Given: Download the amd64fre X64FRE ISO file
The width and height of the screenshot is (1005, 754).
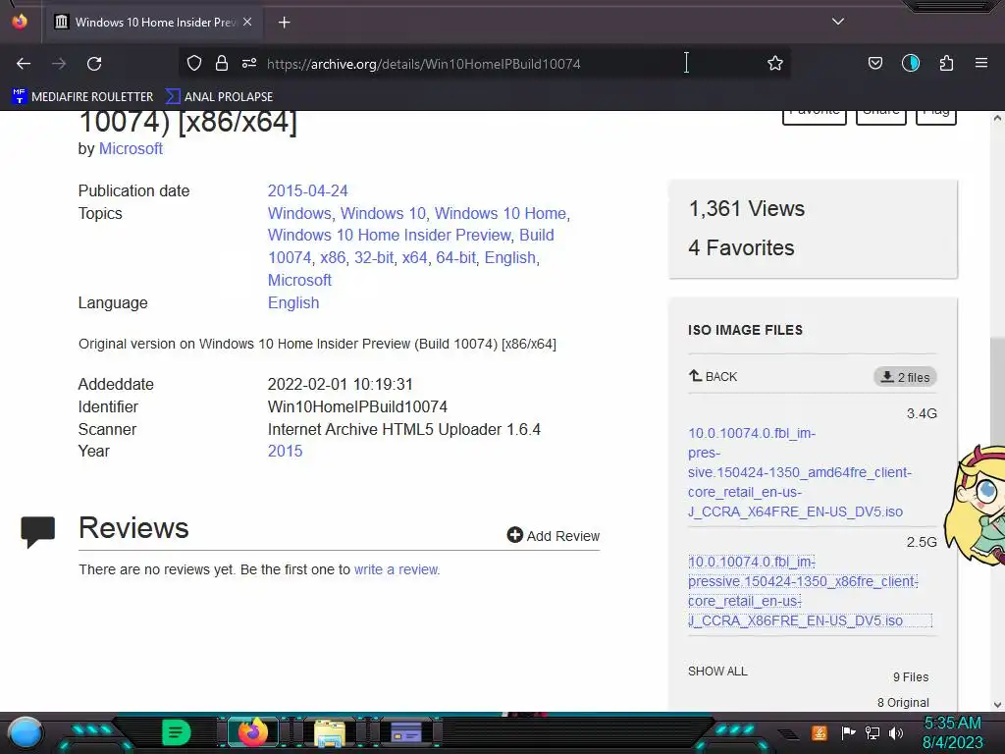Looking at the screenshot, I should (800, 472).
